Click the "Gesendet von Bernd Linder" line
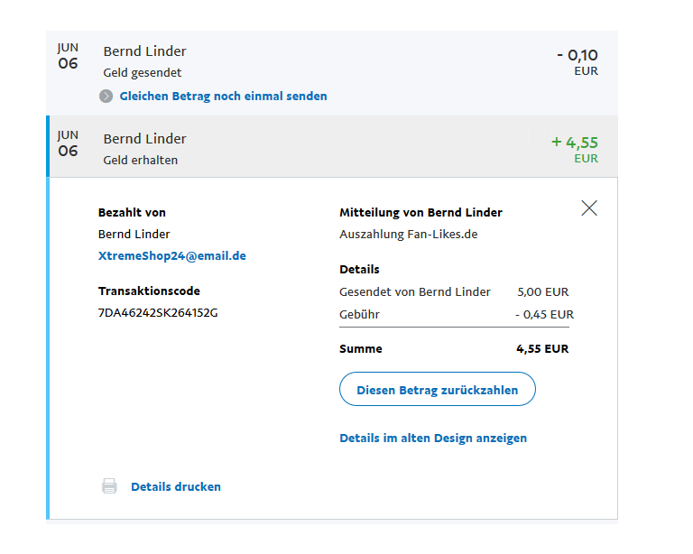The image size is (693, 554). (415, 291)
